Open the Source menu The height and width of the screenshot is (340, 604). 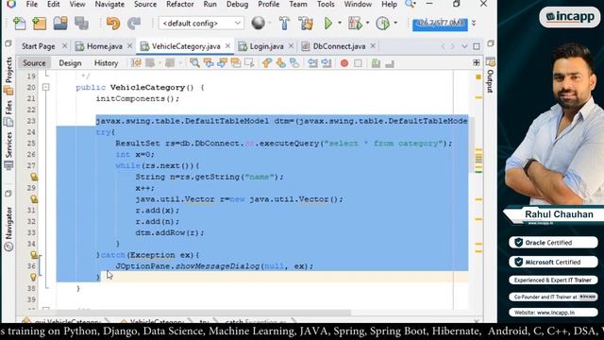tap(145, 4)
